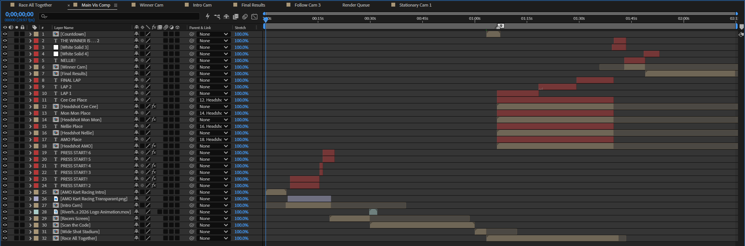Expand the THE WINNER IS . . . 2 layer
Image resolution: width=745 pixels, height=246 pixels.
[30, 41]
